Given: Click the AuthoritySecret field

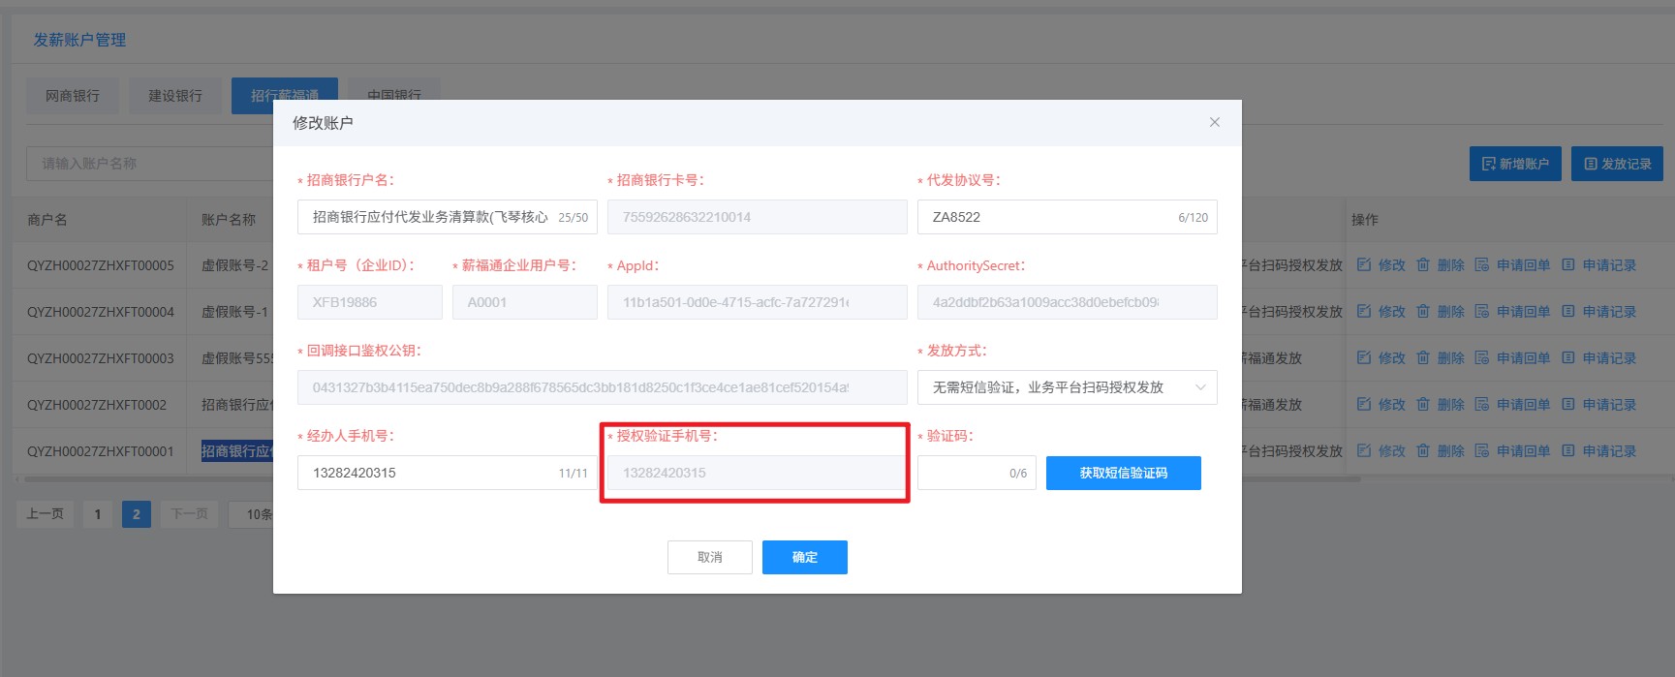Looking at the screenshot, I should click(1067, 302).
